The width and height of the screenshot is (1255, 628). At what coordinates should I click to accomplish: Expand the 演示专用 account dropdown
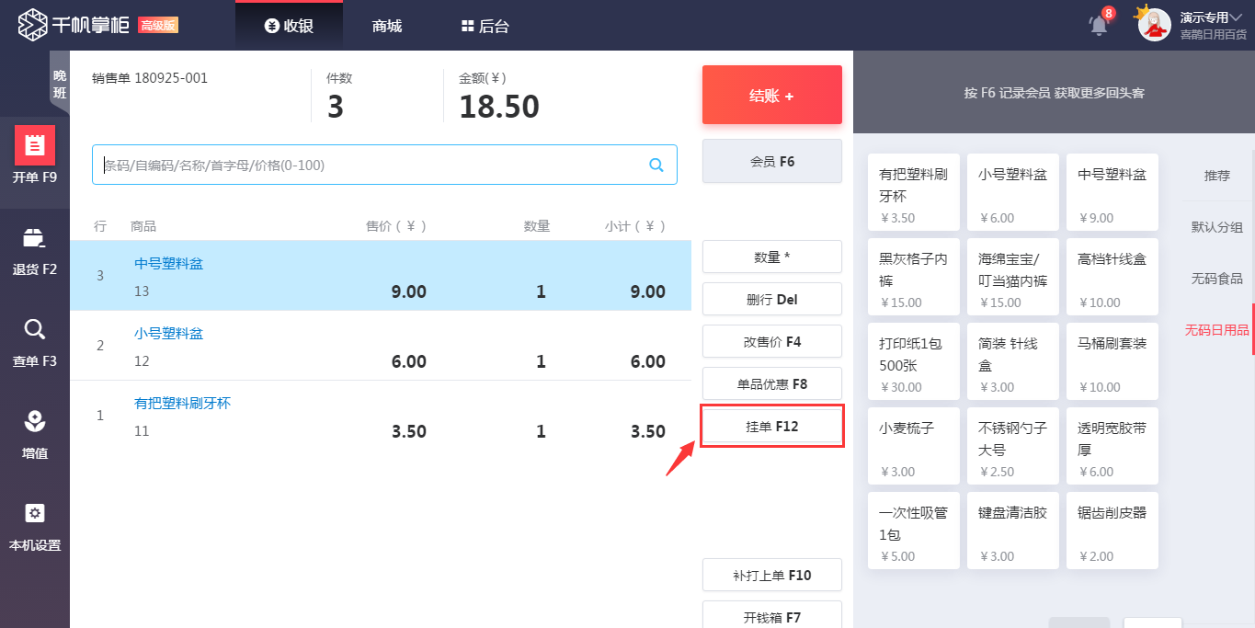[1212, 17]
